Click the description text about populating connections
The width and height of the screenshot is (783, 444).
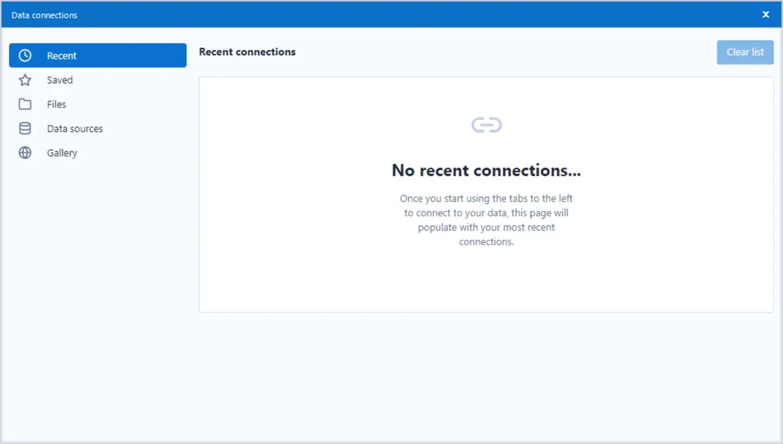click(x=487, y=220)
